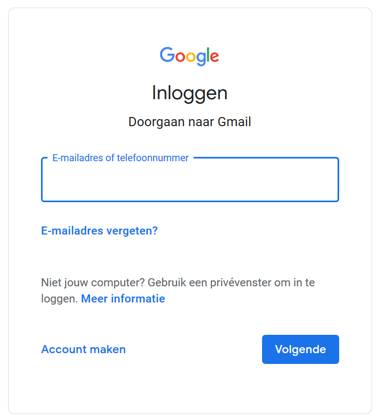The width and height of the screenshot is (378, 420).
Task: Click the lowercase blue g in logo
Action: click(x=201, y=59)
